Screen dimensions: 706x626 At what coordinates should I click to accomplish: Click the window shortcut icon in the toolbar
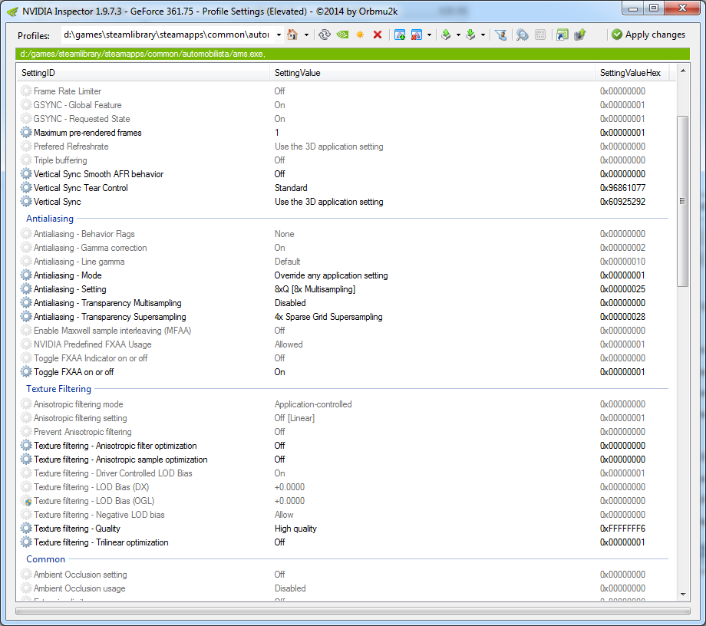click(x=562, y=35)
